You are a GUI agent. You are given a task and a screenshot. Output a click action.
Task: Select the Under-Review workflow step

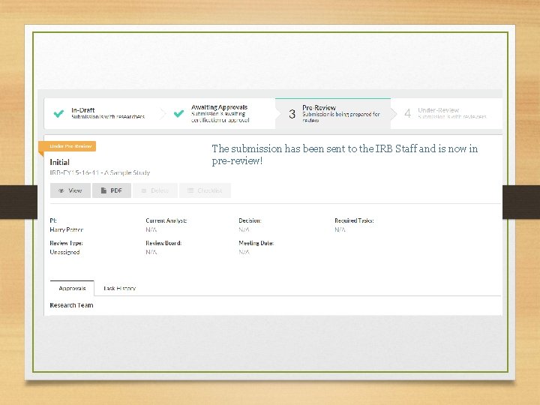click(x=446, y=114)
